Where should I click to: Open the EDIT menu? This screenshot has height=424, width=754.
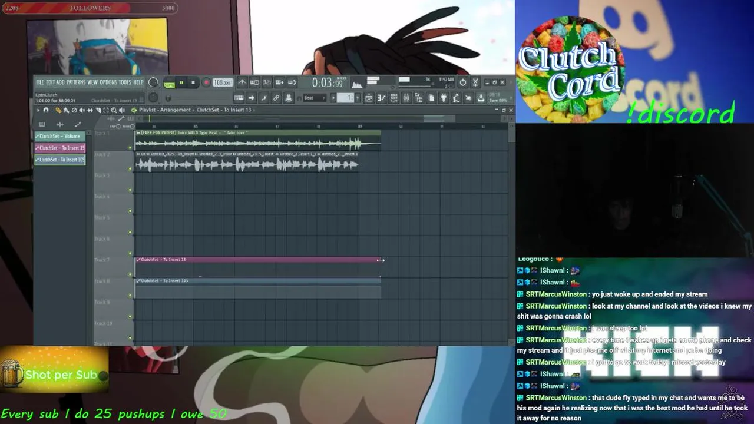pos(50,82)
